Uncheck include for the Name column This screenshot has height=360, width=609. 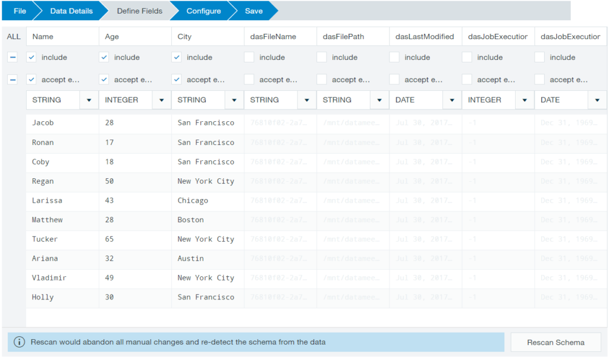pyautogui.click(x=32, y=57)
